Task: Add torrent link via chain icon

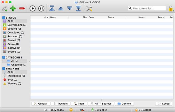Action: [x=5, y=9]
